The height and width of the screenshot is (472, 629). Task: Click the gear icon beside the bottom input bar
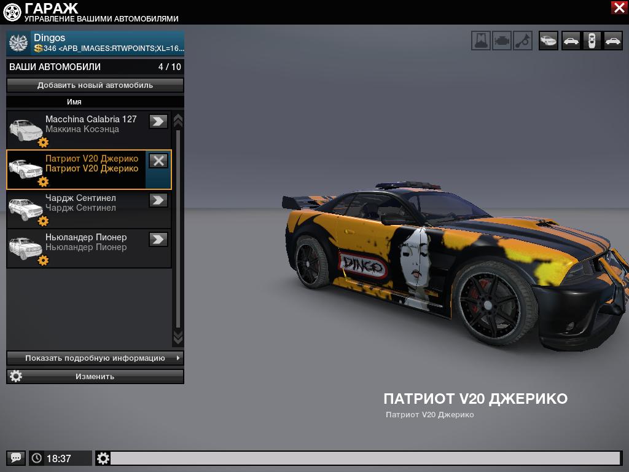point(103,458)
